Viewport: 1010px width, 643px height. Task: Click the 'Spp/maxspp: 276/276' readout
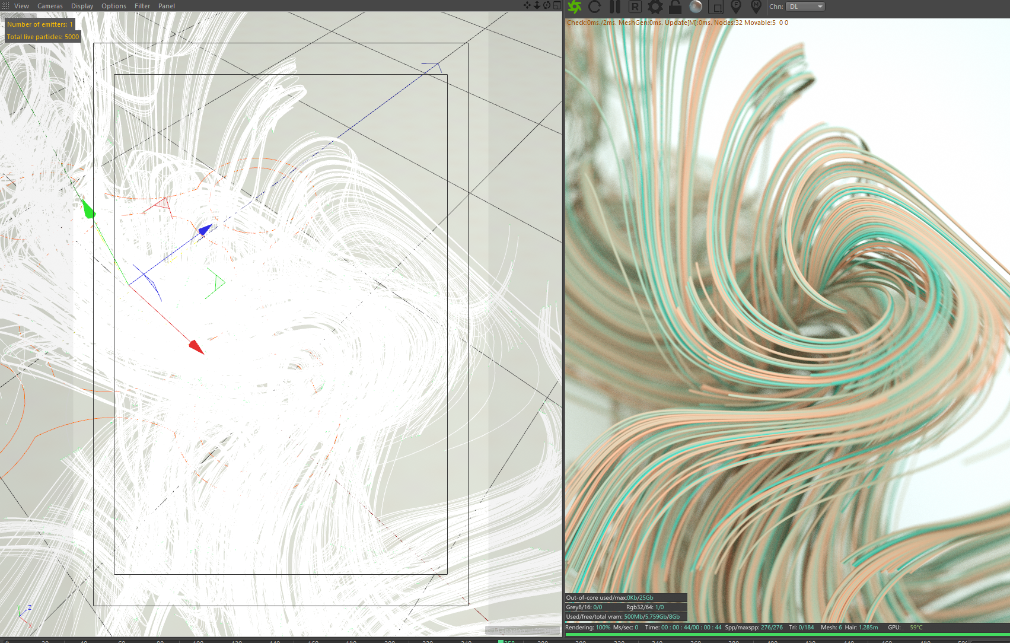pyautogui.click(x=754, y=627)
